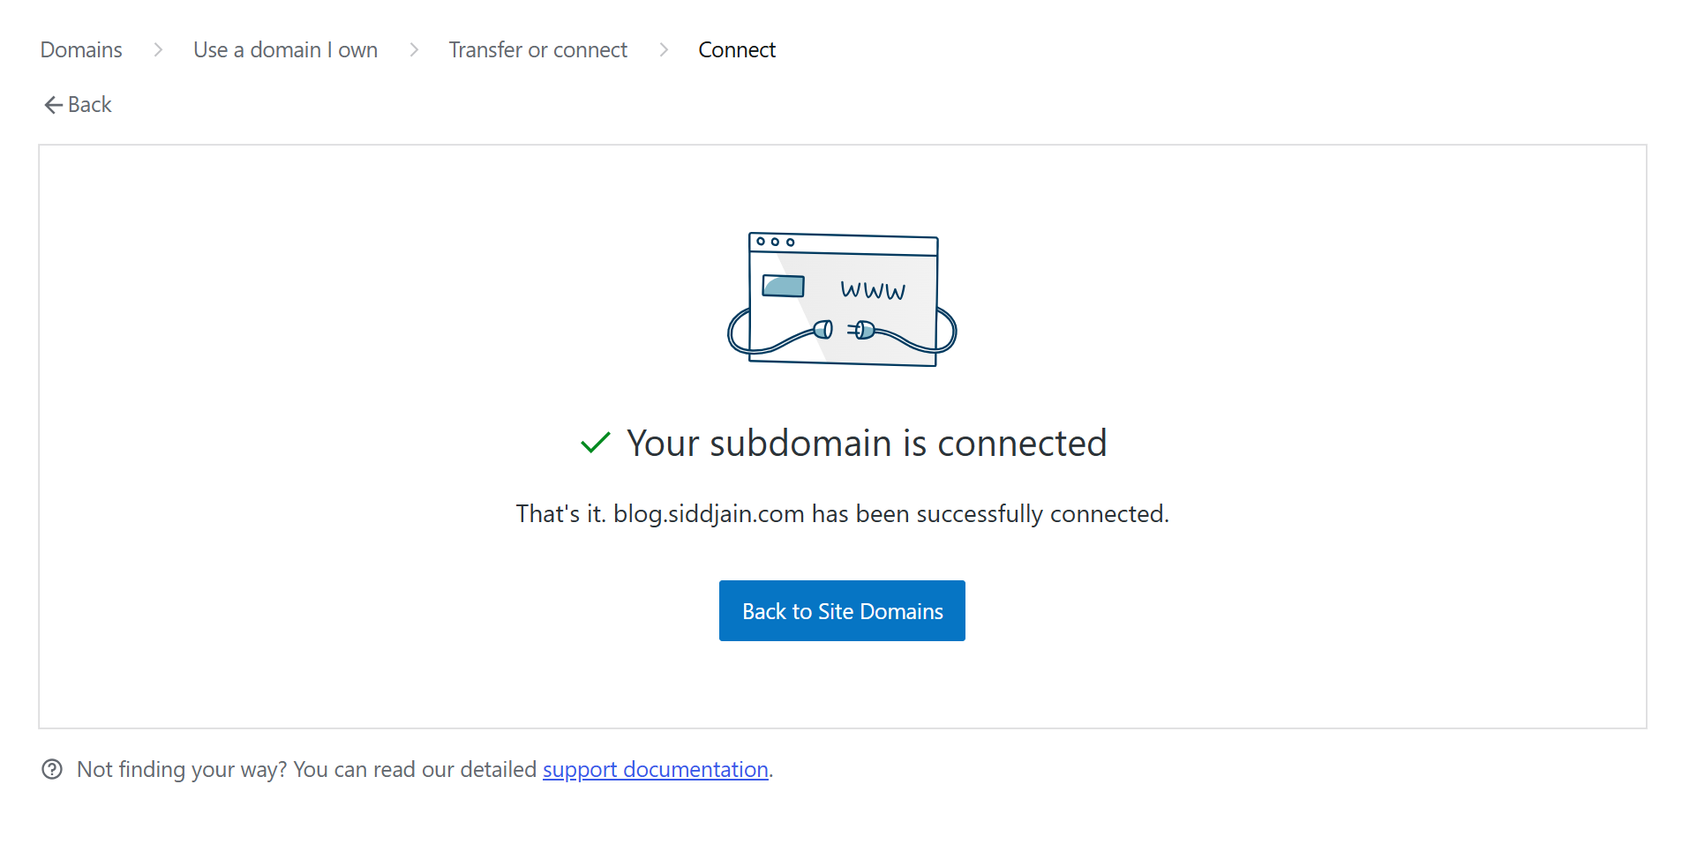Click the green success checkmark icon
Screen dimensions: 1705x844
[596, 443]
